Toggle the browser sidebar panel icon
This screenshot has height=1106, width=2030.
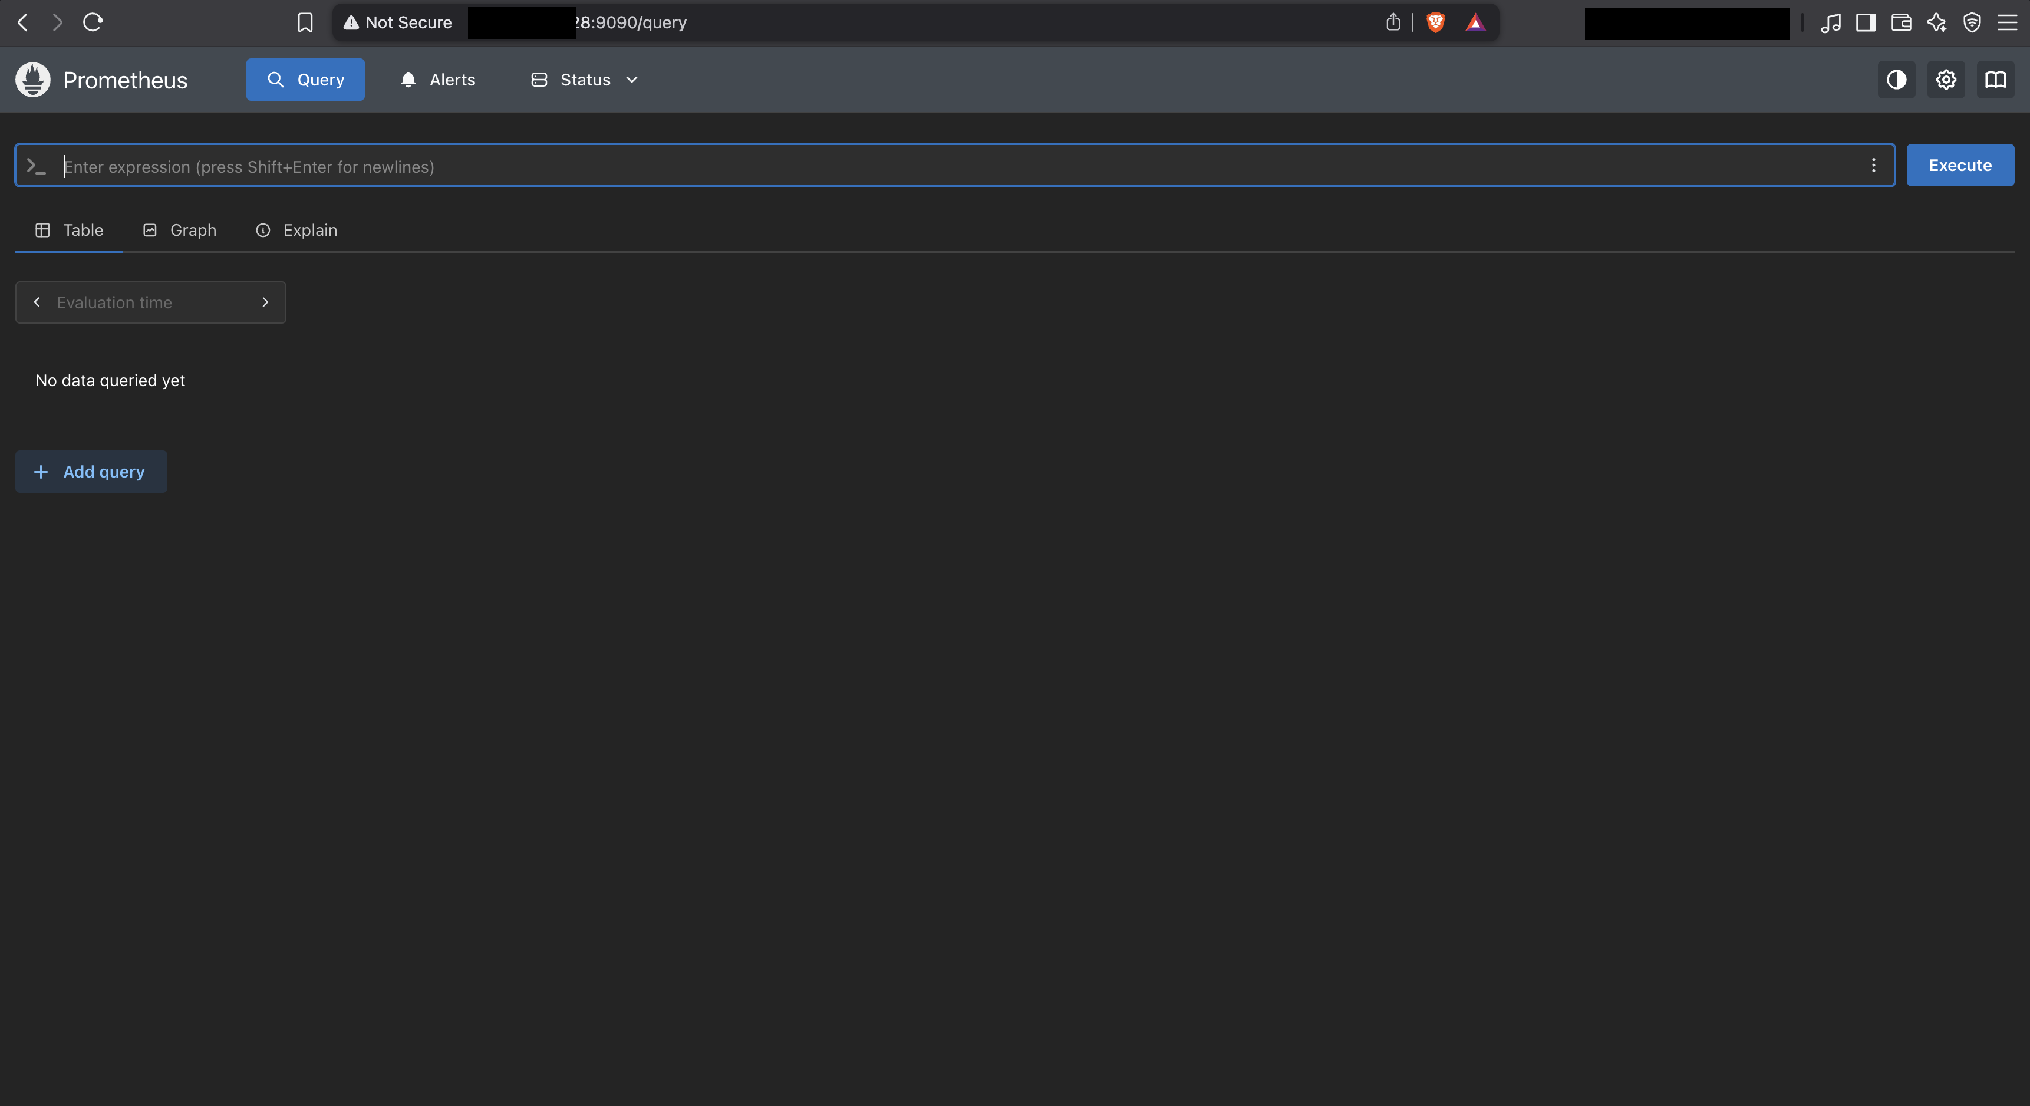tap(1866, 22)
